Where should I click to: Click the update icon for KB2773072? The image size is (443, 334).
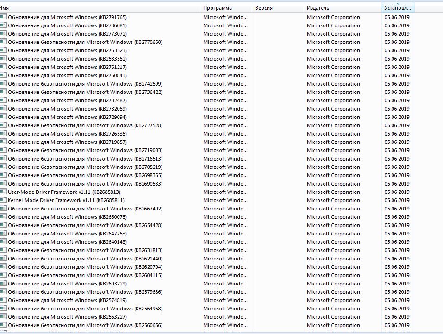pos(3,34)
